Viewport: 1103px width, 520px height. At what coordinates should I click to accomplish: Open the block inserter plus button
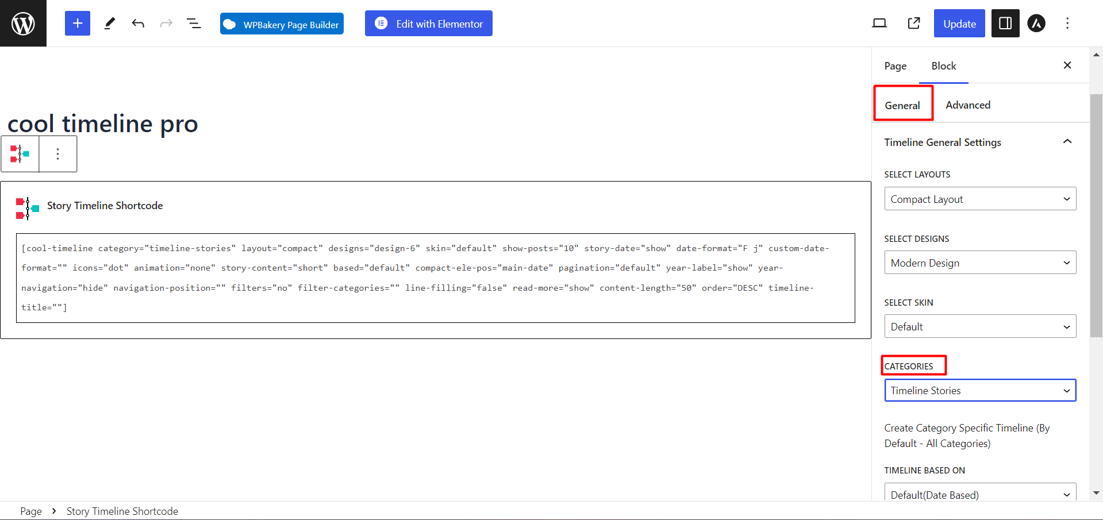[x=78, y=24]
